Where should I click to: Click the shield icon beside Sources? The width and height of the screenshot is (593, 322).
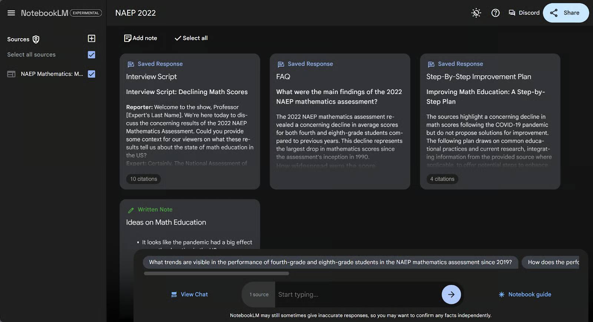click(36, 39)
